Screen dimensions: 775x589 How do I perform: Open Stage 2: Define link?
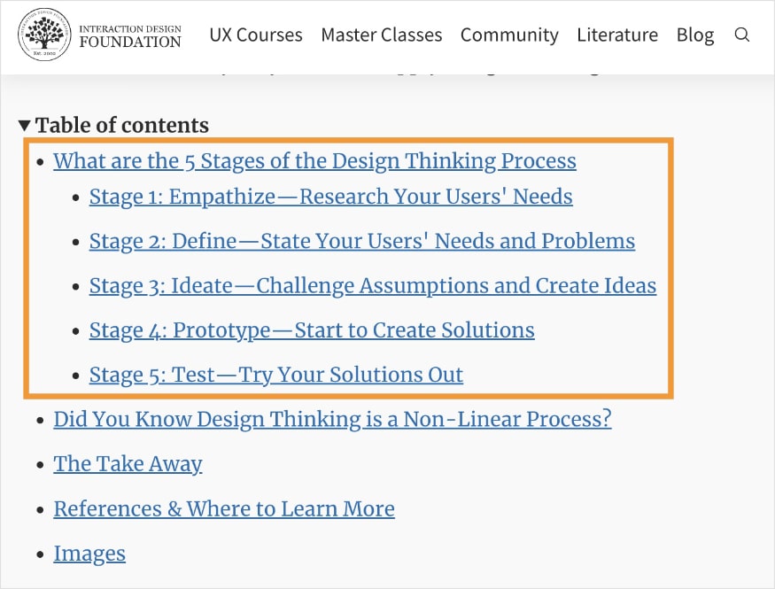361,241
